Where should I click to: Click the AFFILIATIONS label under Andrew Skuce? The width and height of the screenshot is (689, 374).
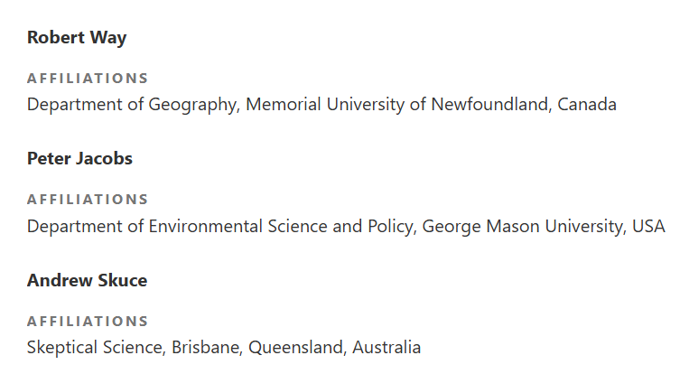[88, 321]
